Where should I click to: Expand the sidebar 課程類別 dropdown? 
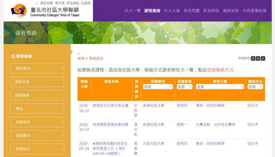click(x=37, y=68)
